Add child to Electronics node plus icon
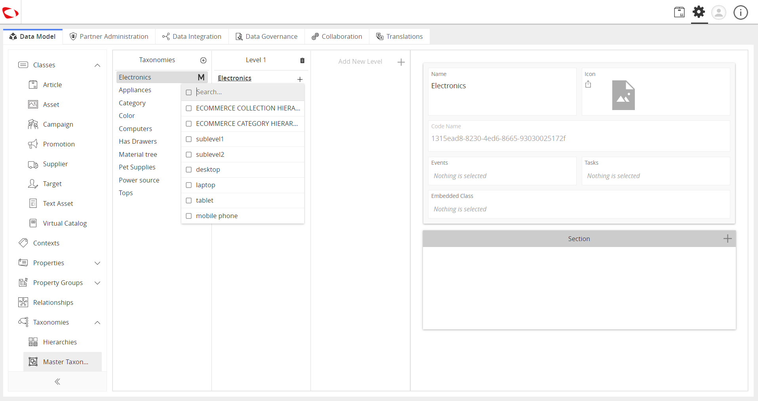758x401 pixels. [x=300, y=79]
